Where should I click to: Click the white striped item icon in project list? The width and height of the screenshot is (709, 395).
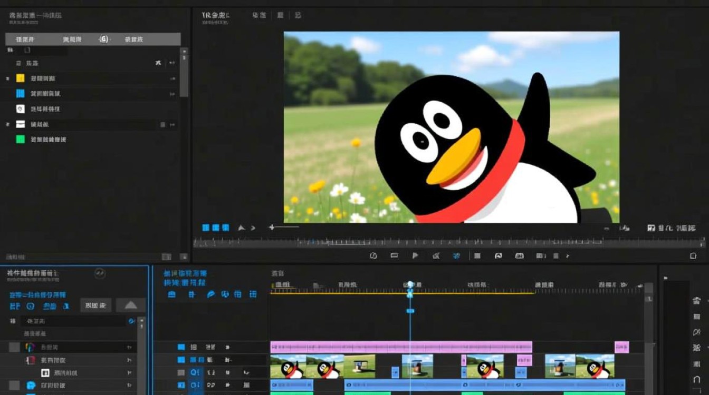coord(21,124)
